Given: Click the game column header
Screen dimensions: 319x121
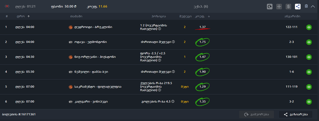Looking at the screenshot, I should tap(76, 16).
